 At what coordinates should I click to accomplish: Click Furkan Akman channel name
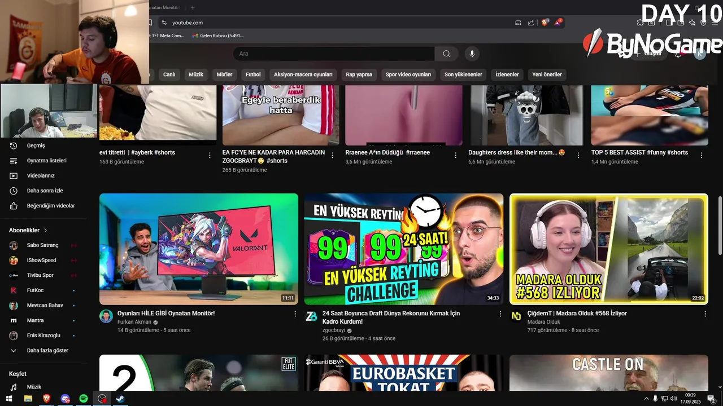pyautogui.click(x=134, y=322)
